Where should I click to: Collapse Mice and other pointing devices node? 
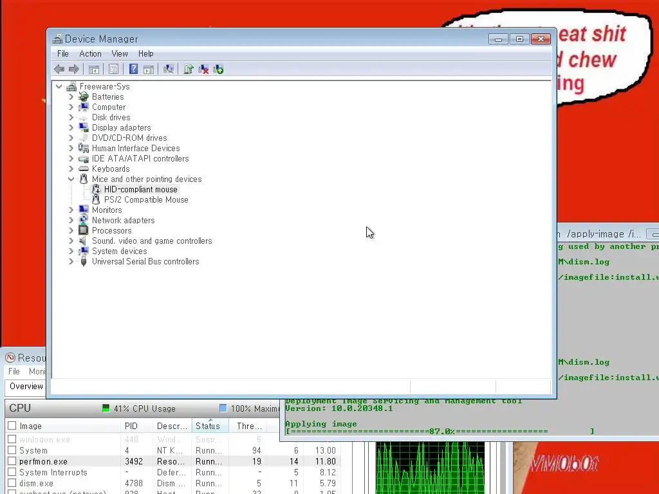pyautogui.click(x=71, y=179)
